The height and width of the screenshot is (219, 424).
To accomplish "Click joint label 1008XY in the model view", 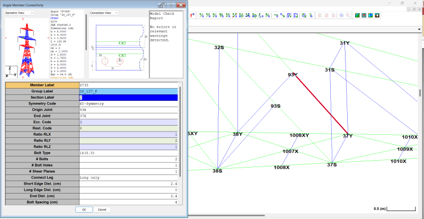I will 299,135.
